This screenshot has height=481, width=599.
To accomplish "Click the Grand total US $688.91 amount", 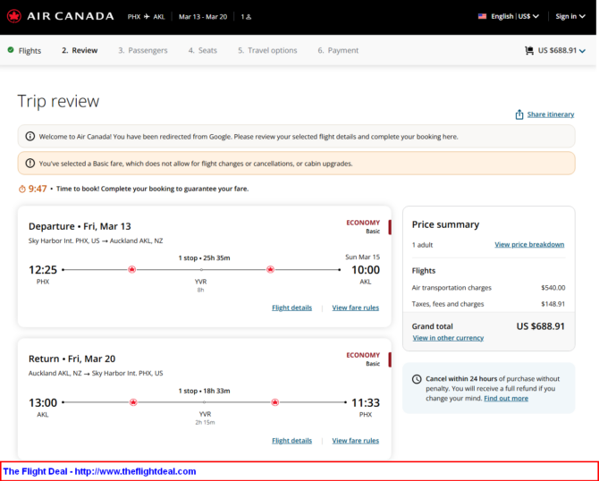I will pos(541,326).
